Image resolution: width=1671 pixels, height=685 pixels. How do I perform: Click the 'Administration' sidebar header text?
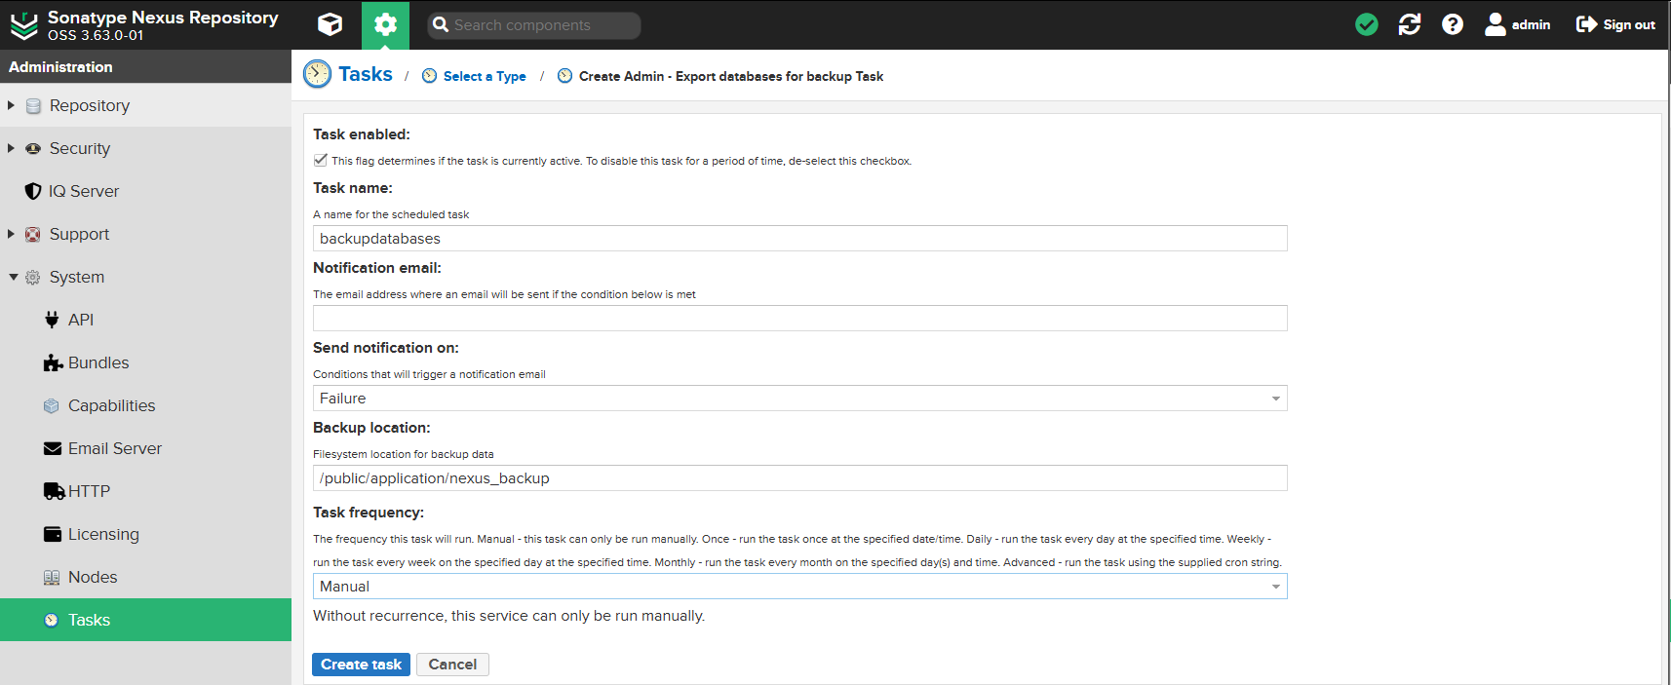pyautogui.click(x=60, y=66)
